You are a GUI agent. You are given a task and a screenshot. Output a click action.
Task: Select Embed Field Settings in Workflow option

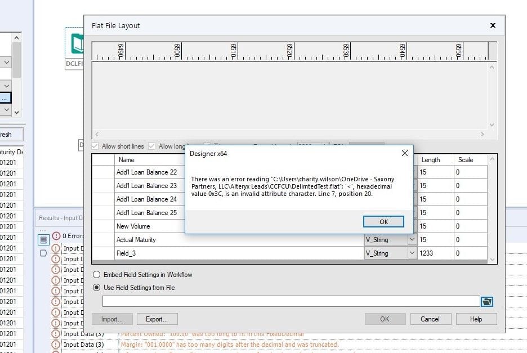pyautogui.click(x=96, y=275)
